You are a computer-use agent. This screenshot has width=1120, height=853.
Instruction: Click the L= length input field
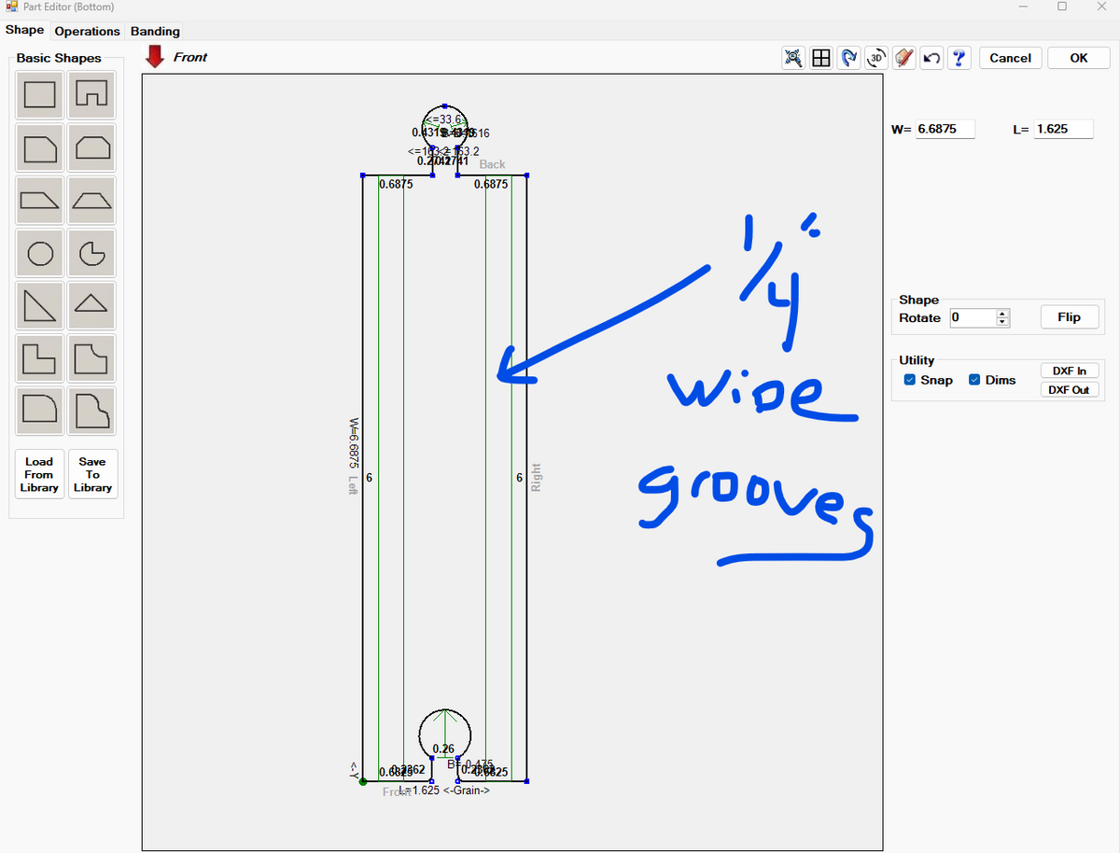[1063, 129]
